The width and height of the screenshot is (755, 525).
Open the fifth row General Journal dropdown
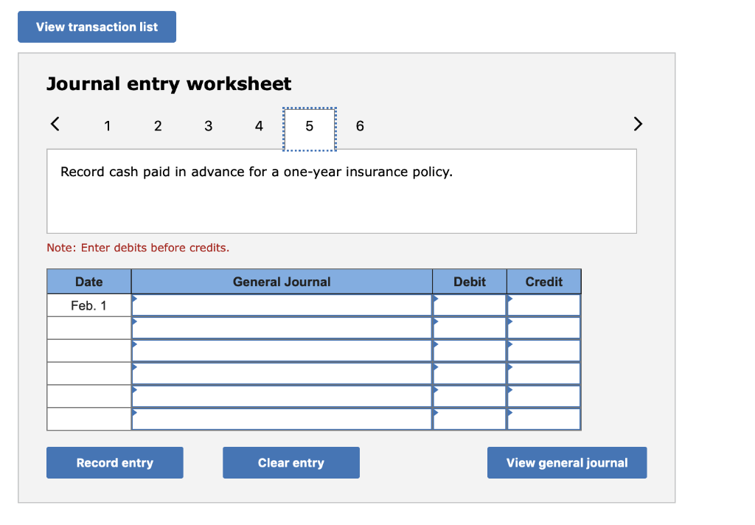coord(136,391)
